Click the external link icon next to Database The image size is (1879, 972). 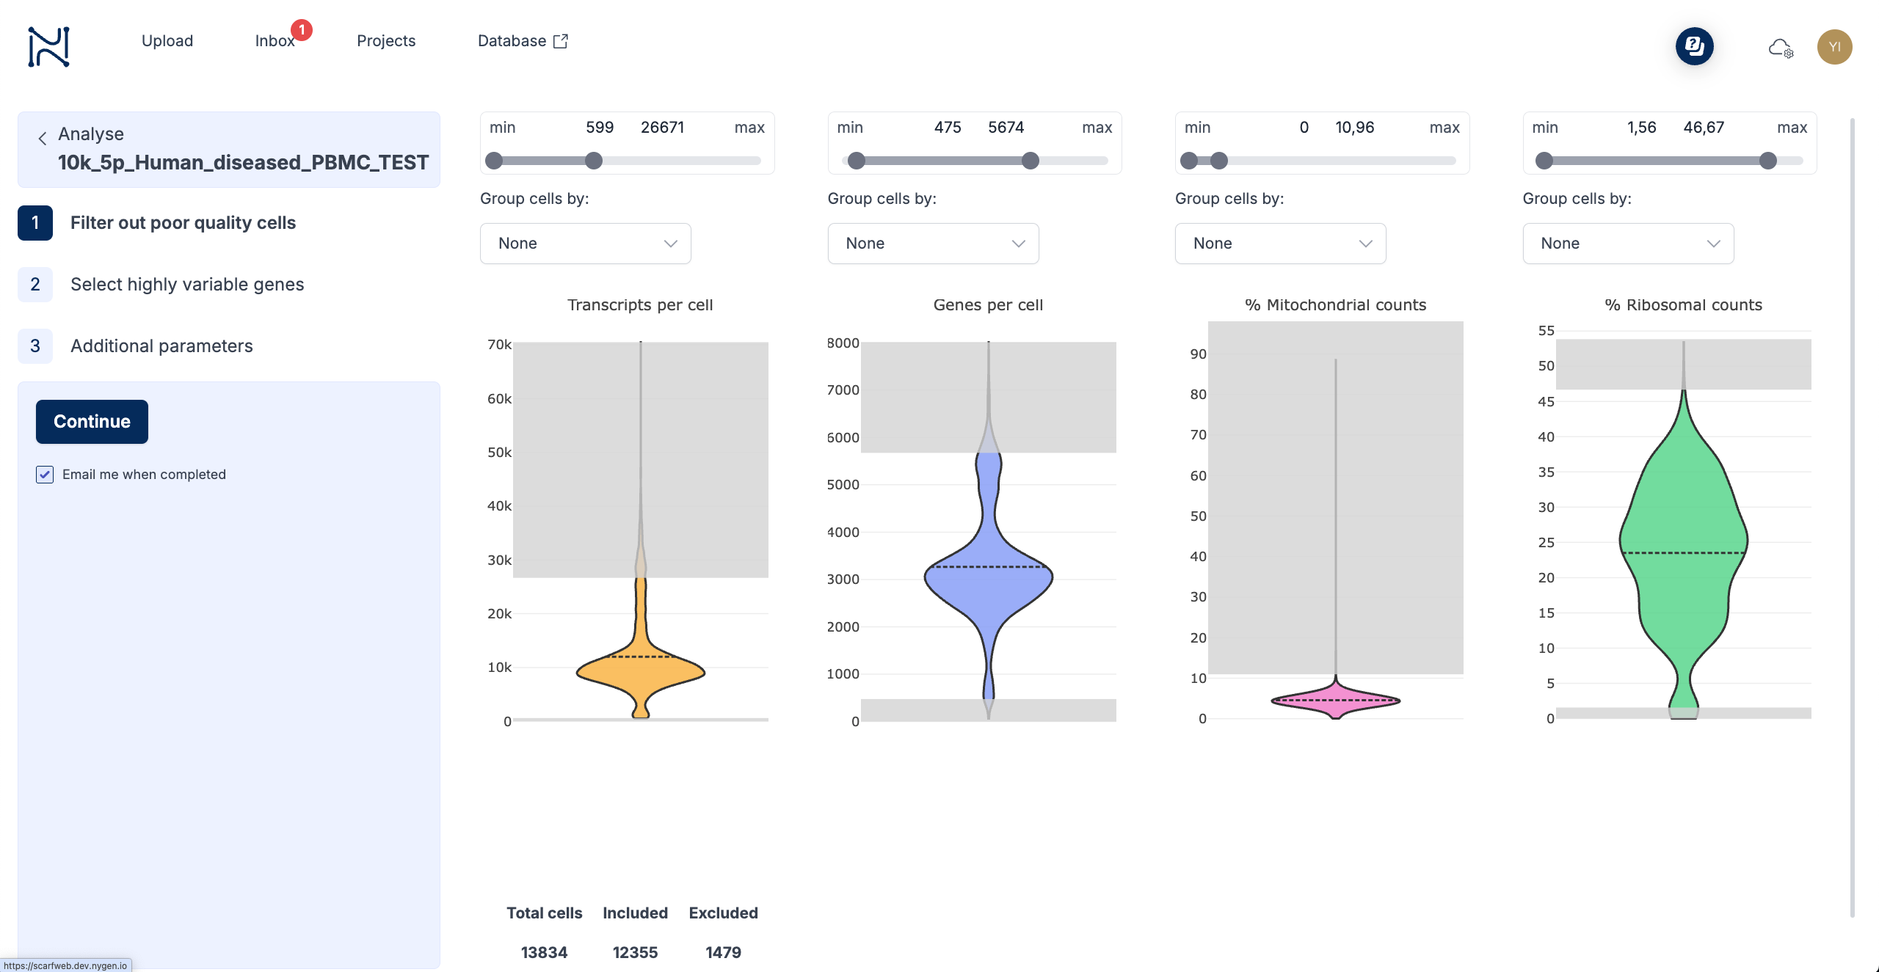[561, 41]
